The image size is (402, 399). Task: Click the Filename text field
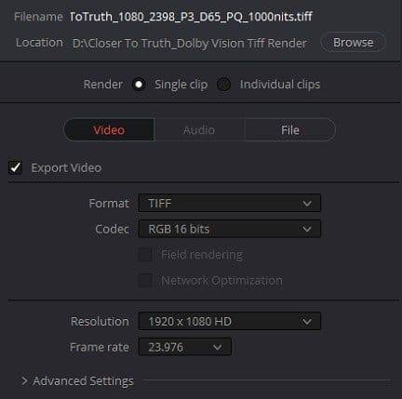click(192, 17)
